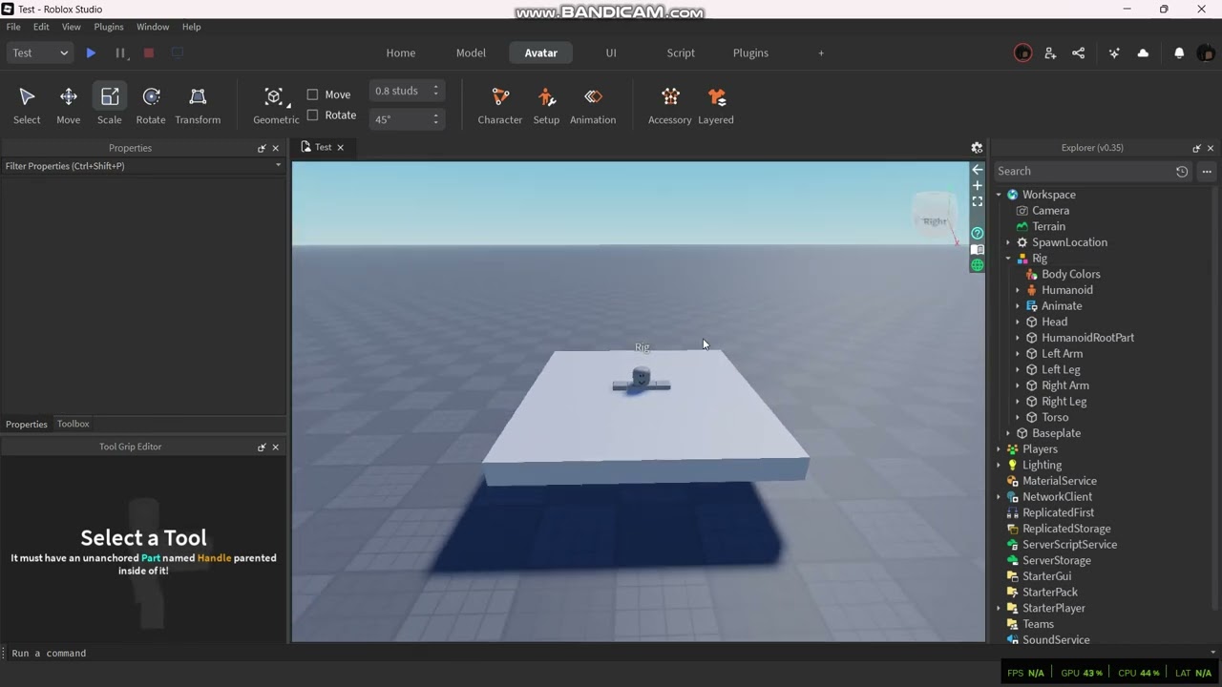Collapse the Rig model node
Viewport: 1222px width, 687px height.
(x=1008, y=259)
